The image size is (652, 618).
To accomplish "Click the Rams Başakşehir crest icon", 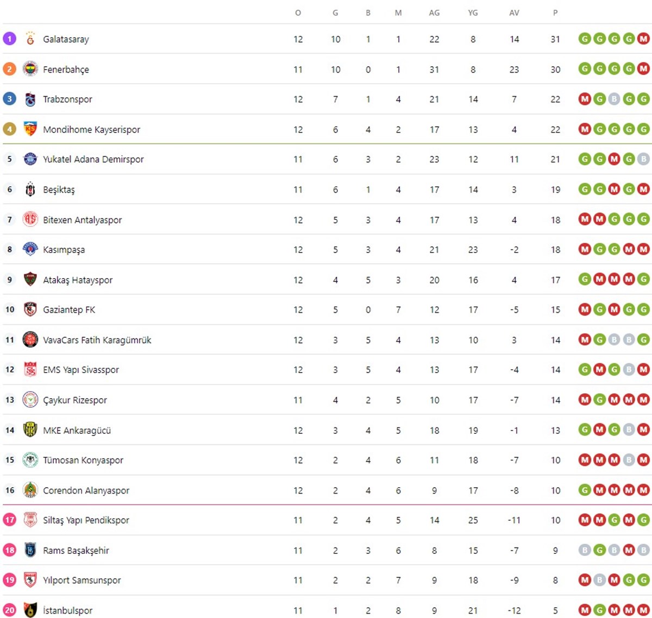I will click(30, 550).
